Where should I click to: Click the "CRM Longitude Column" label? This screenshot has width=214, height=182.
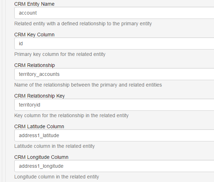(41, 157)
